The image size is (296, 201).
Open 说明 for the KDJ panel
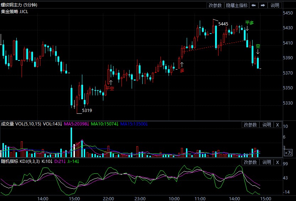(266, 162)
